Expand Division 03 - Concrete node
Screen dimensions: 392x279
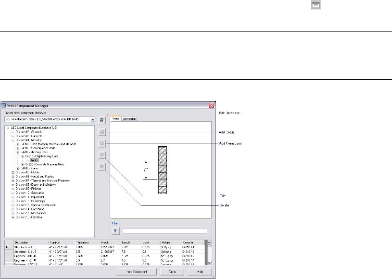13,136
